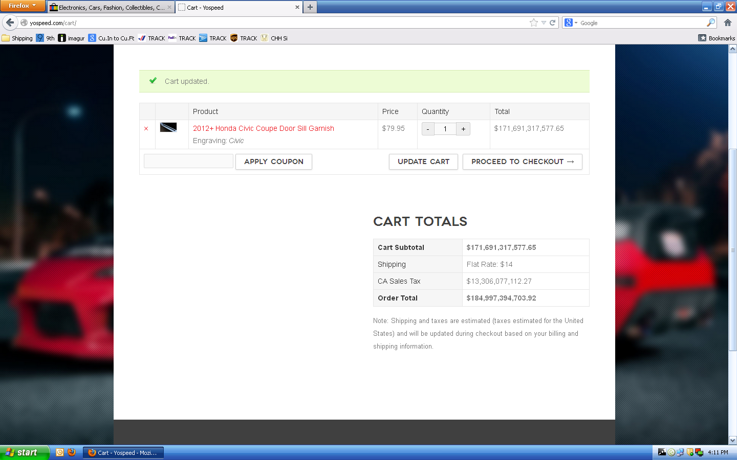
Task: Close the Cart - Yospeed tab
Action: click(297, 8)
